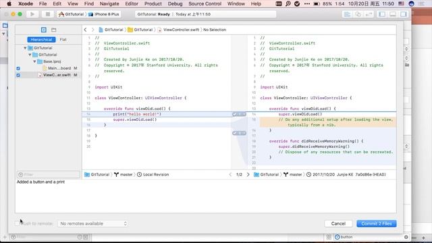
Task: Select the Flat view mode
Action: pos(63,39)
